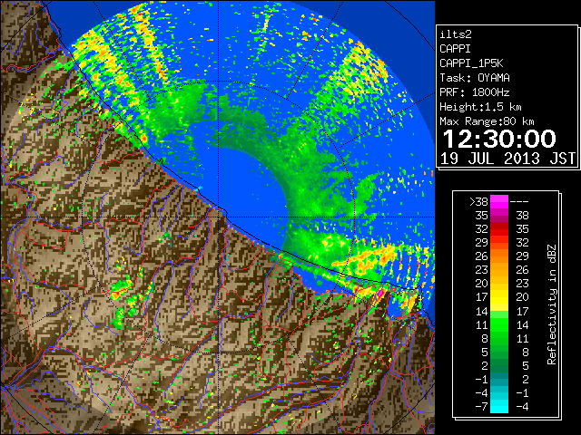Pick the magenta >38 dBZ swatch
Viewport: 581px width, 435px height.
[x=499, y=202]
